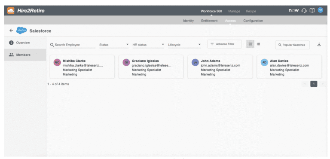
Task: Click the Hire2Retire cloud logo icon
Action: click(11, 11)
